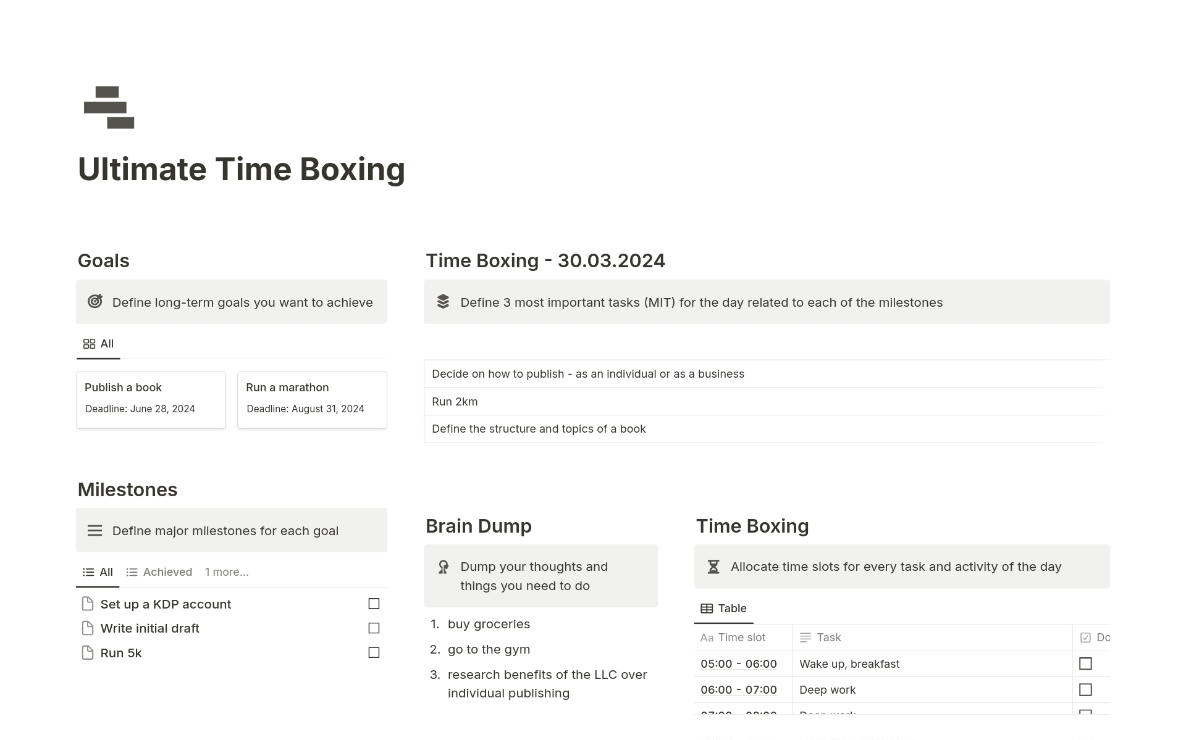Click the page icon beside Write initial draft
The height and width of the screenshot is (740, 1186).
pos(88,628)
